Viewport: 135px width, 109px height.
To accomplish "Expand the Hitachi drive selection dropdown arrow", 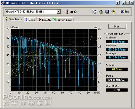I will coord(59,12).
